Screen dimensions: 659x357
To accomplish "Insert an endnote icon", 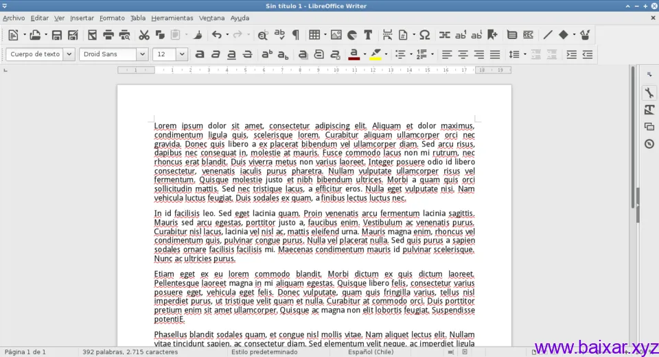I will 476,35.
